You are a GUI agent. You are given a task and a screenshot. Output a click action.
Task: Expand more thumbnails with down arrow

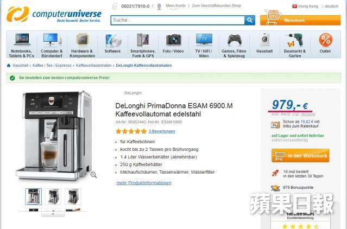[x=53, y=214]
